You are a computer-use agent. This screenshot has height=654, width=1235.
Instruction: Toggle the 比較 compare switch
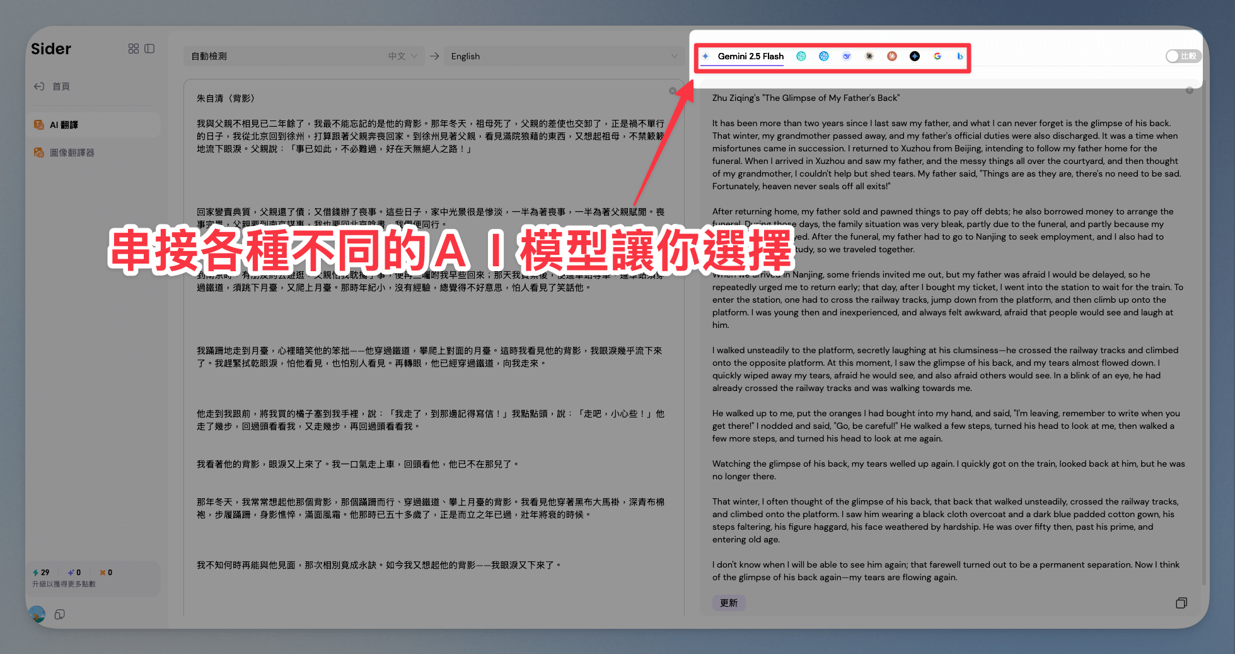pos(1182,56)
